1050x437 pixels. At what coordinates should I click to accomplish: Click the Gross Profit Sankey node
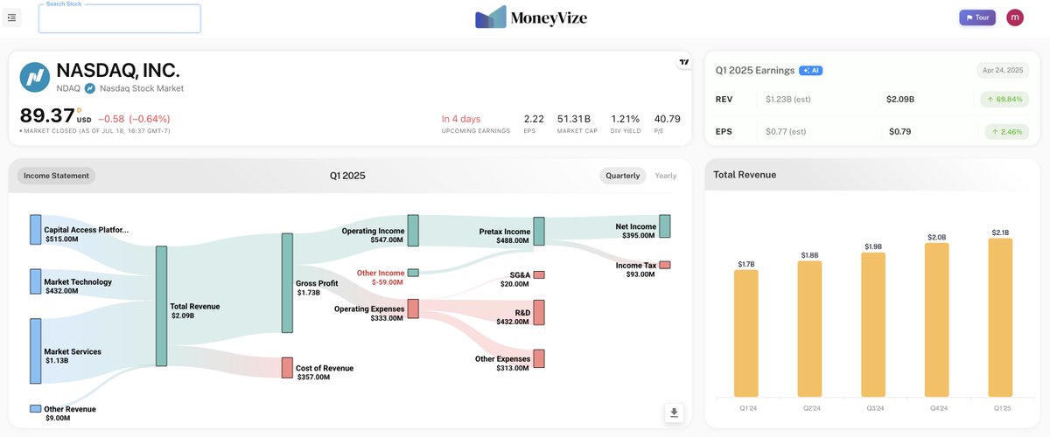287,282
